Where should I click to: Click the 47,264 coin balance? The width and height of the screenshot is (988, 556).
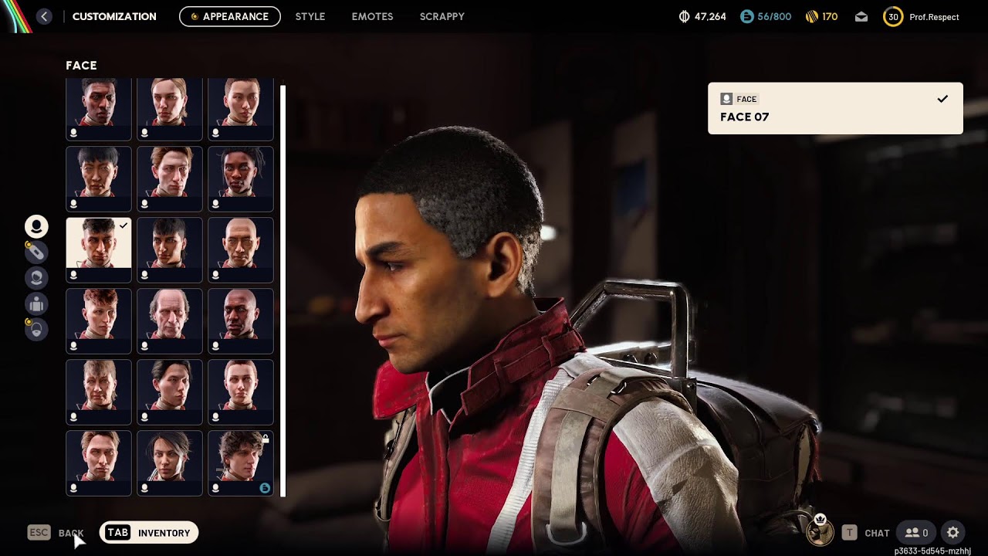coord(710,17)
